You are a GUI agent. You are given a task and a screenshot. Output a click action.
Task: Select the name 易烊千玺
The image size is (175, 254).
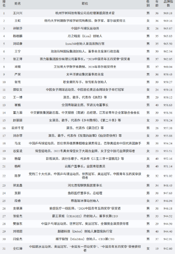[x=18, y=128]
